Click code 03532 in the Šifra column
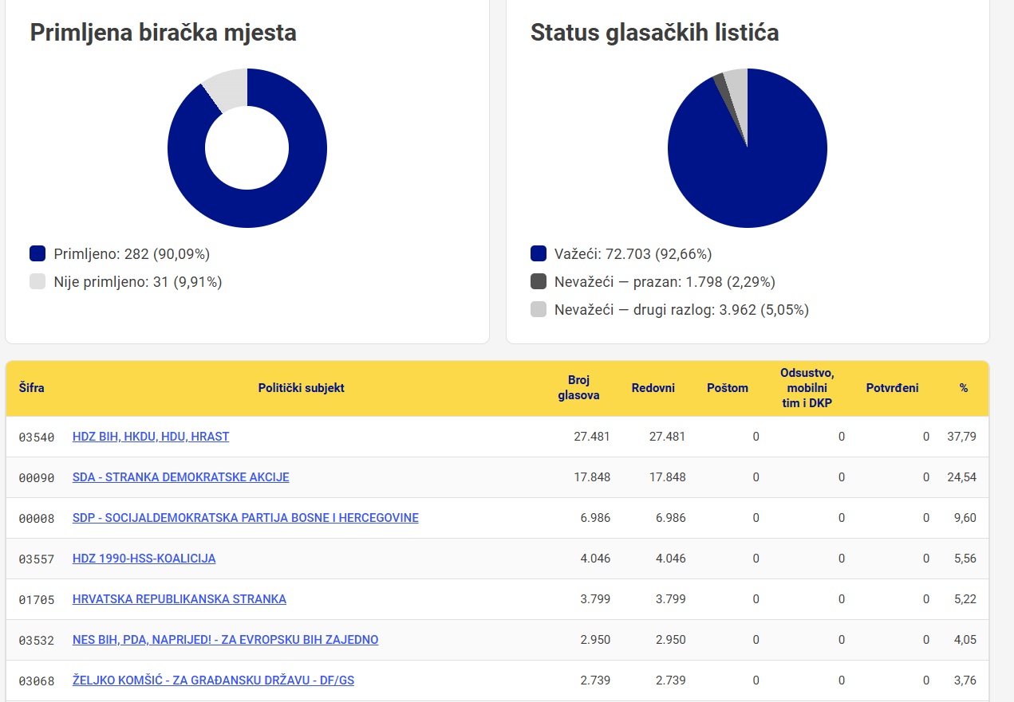 [x=37, y=641]
